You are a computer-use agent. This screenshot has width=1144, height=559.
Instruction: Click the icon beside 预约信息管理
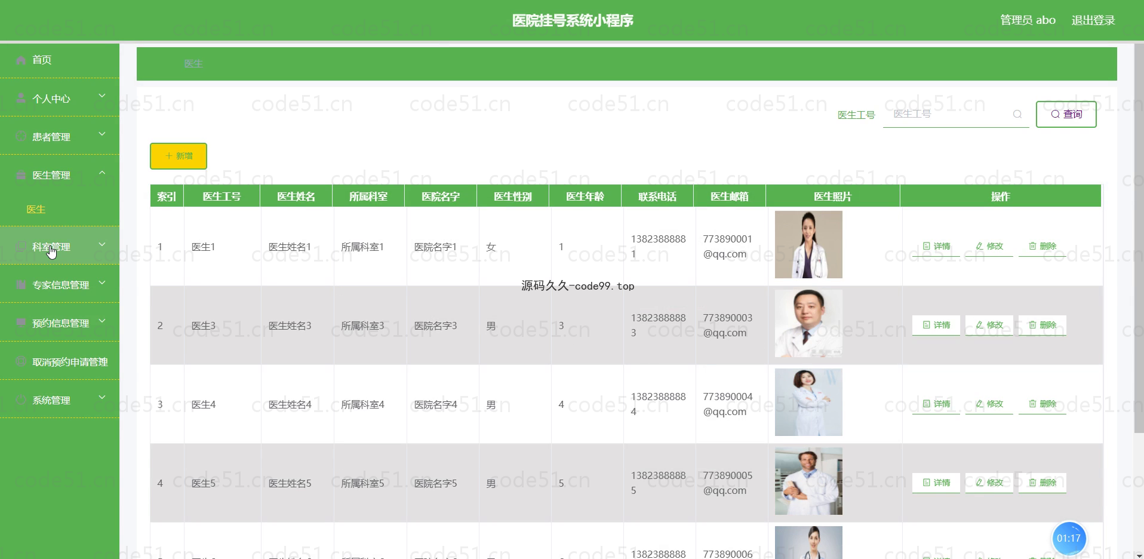tap(21, 323)
